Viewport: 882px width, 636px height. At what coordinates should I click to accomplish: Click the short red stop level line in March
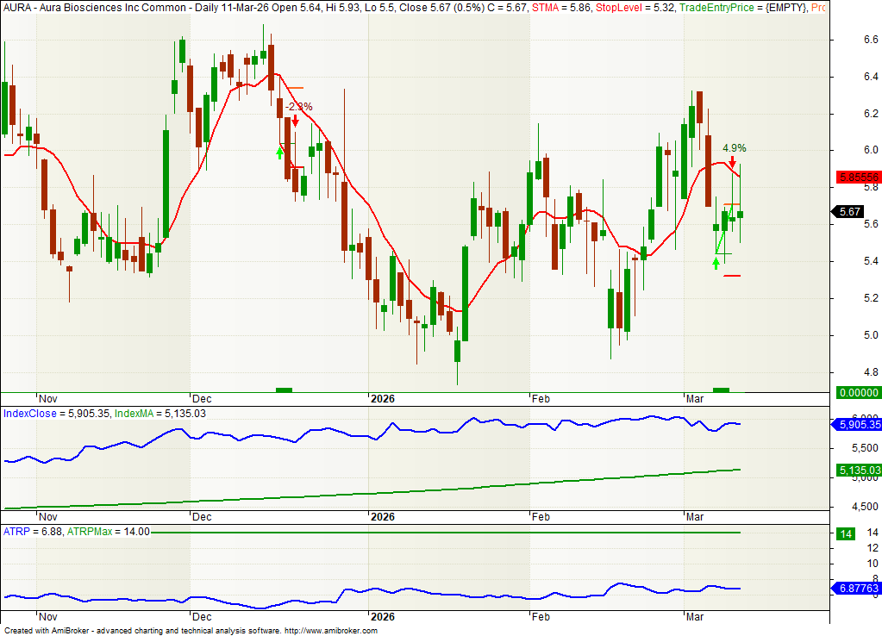click(732, 276)
